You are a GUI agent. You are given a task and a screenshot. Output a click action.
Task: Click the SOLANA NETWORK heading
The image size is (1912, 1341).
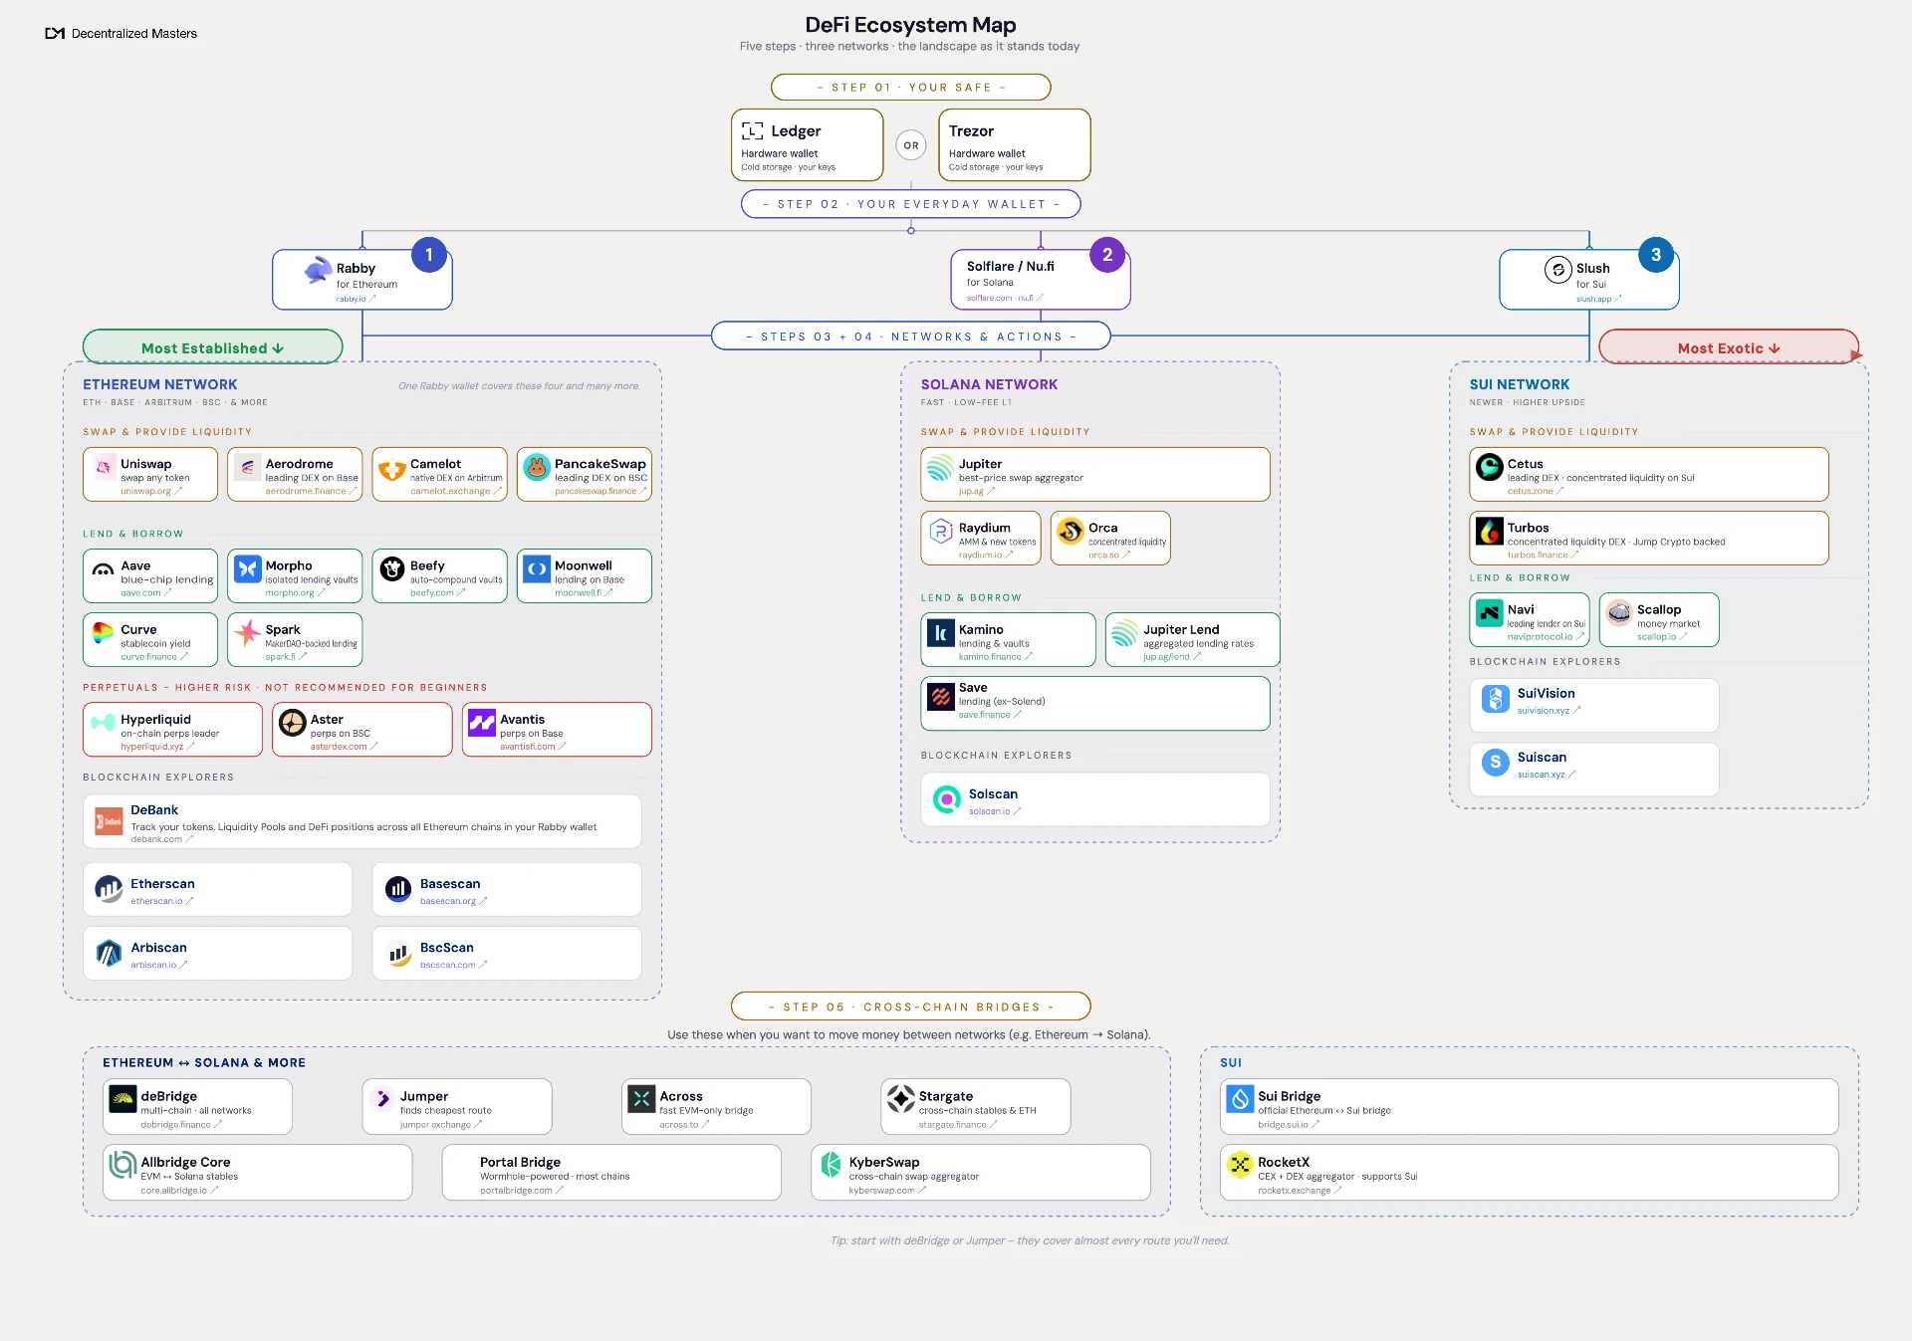(x=989, y=384)
